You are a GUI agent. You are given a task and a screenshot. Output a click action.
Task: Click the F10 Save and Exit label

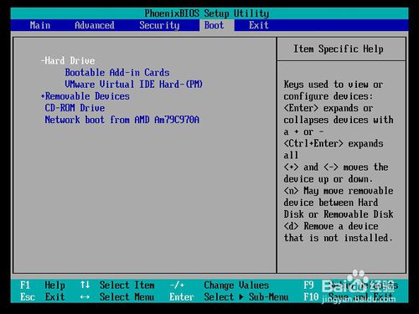[x=349, y=296]
